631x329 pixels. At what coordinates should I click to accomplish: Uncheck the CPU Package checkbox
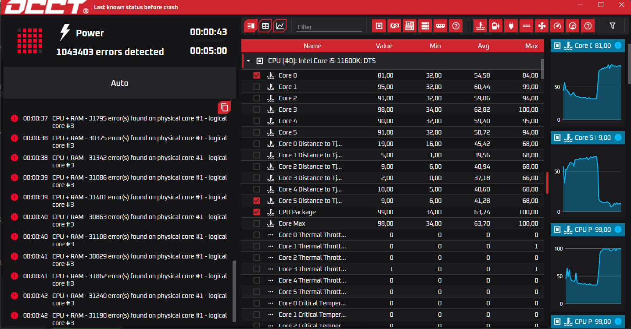257,212
